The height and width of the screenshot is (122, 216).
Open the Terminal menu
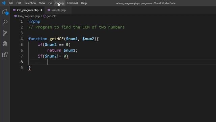point(72,3)
